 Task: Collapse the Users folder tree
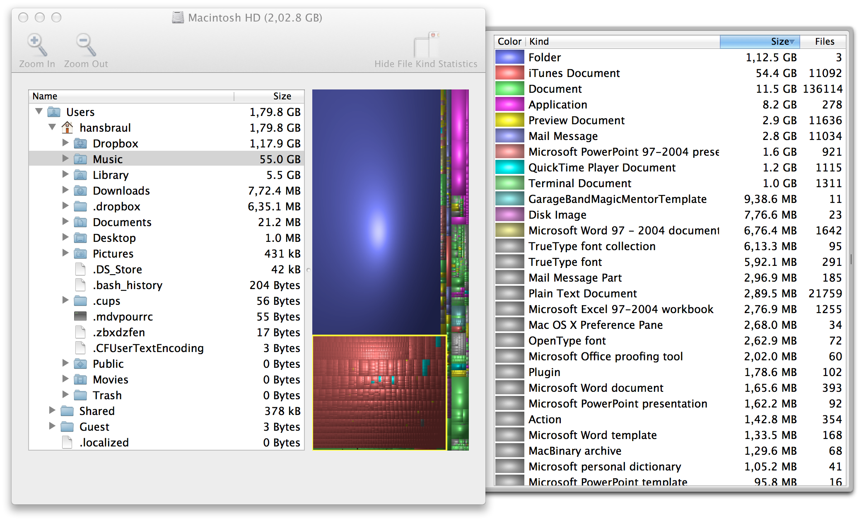click(39, 111)
